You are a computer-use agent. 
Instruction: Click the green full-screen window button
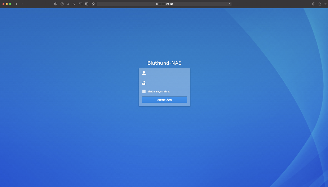10,4
